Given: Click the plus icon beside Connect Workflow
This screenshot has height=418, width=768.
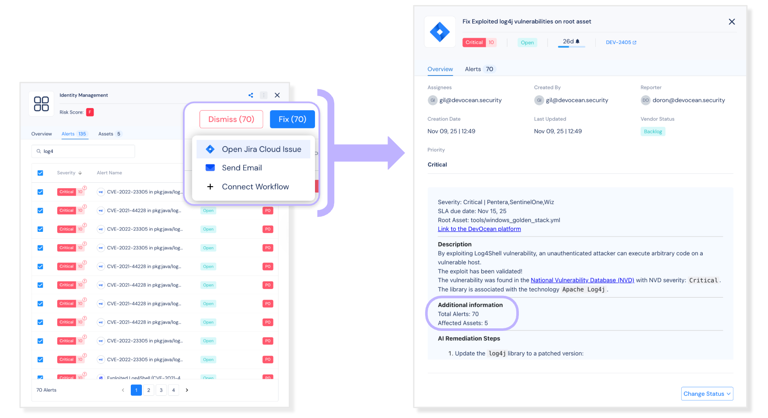Looking at the screenshot, I should coord(210,187).
